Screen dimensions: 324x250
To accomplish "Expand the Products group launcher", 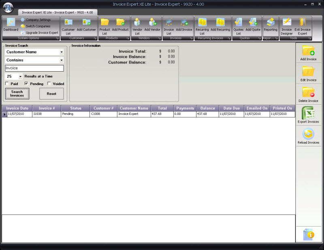I will tap(128, 38).
